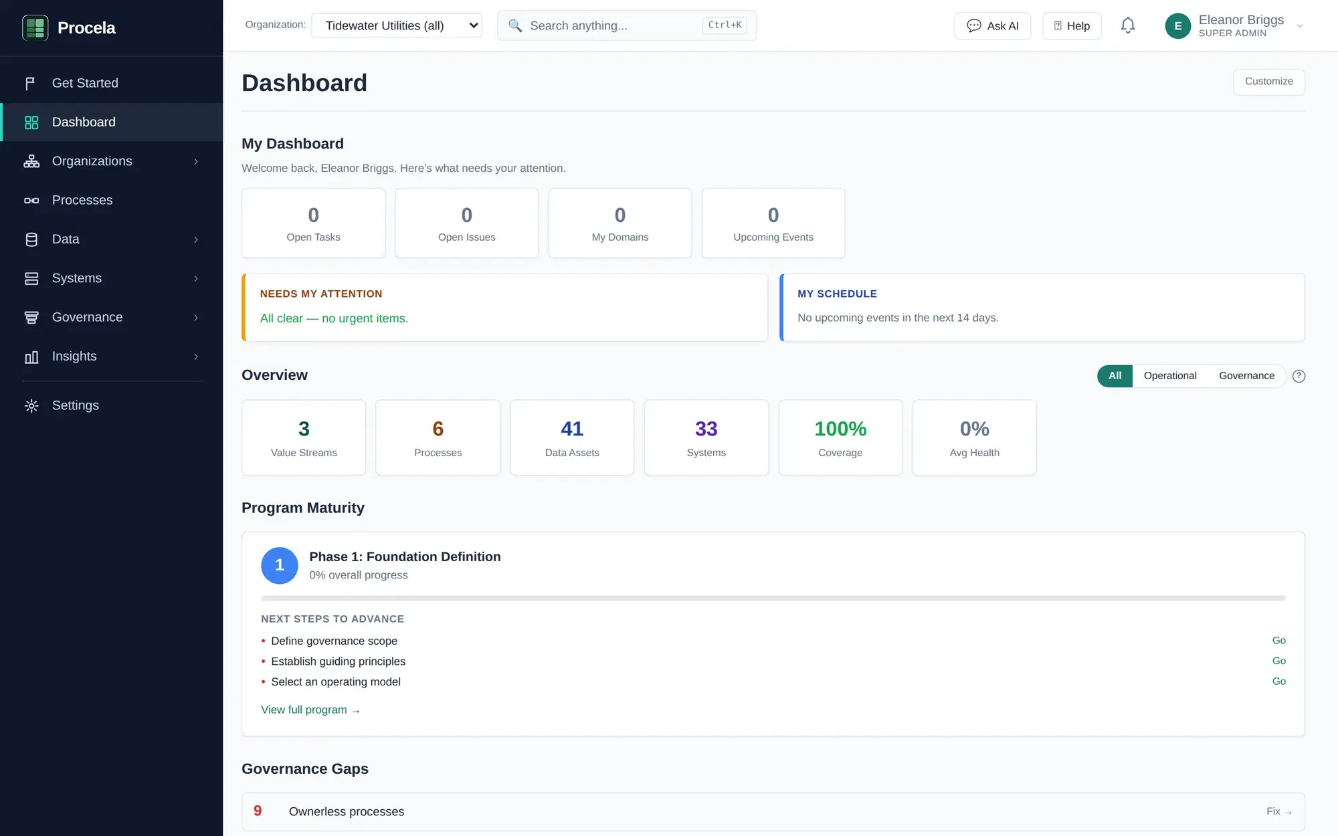Switch overview to Operational

(x=1170, y=376)
